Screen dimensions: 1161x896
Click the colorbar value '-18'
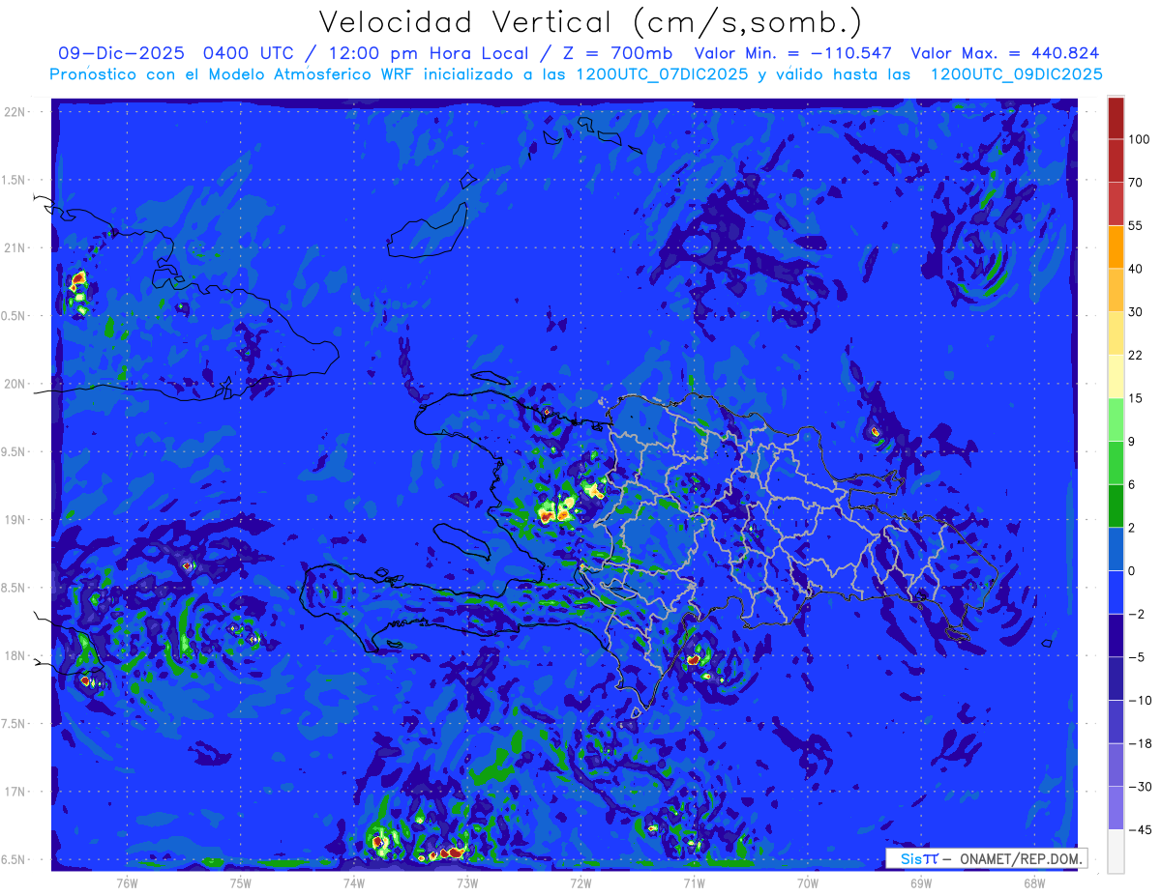pyautogui.click(x=1139, y=743)
